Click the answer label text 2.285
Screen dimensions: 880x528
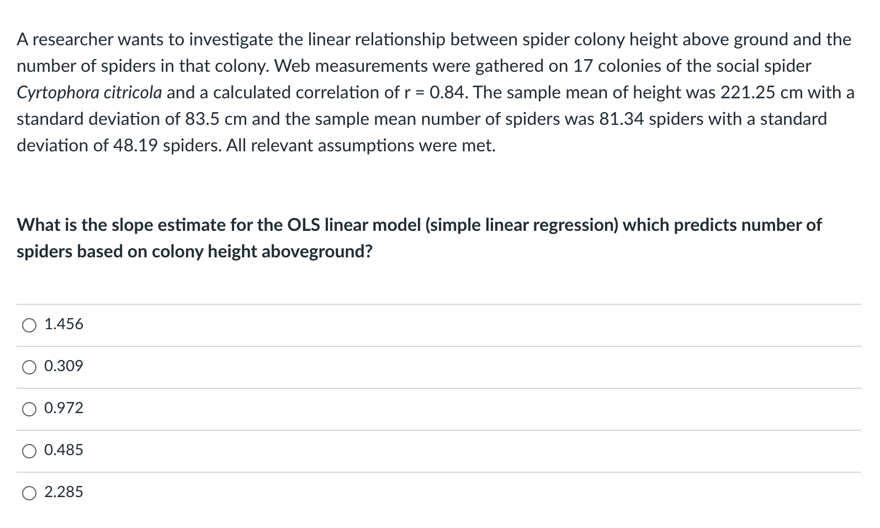(x=63, y=492)
